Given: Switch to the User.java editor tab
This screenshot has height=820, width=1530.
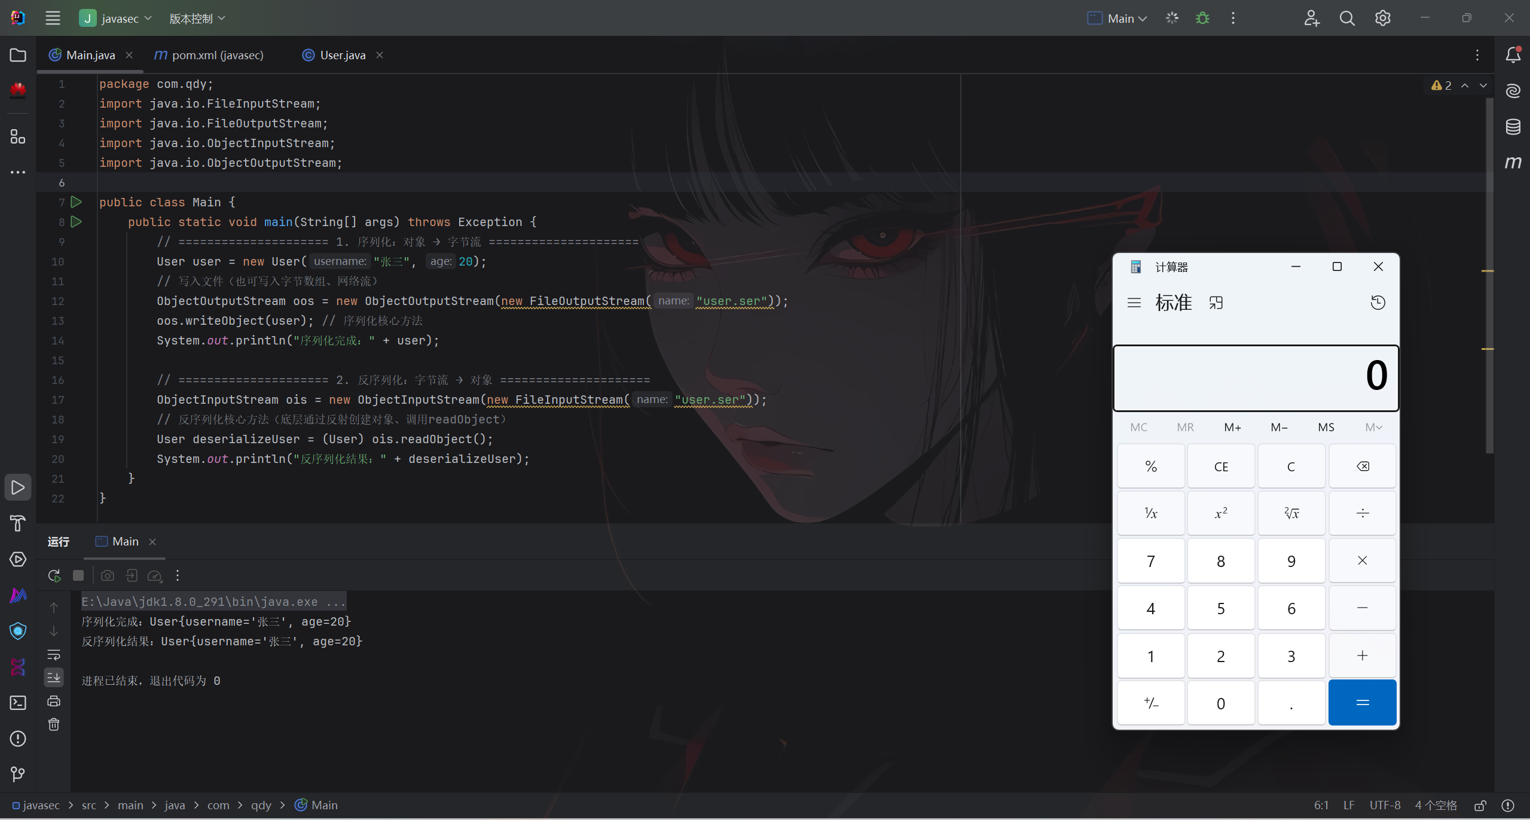Looking at the screenshot, I should [342, 55].
